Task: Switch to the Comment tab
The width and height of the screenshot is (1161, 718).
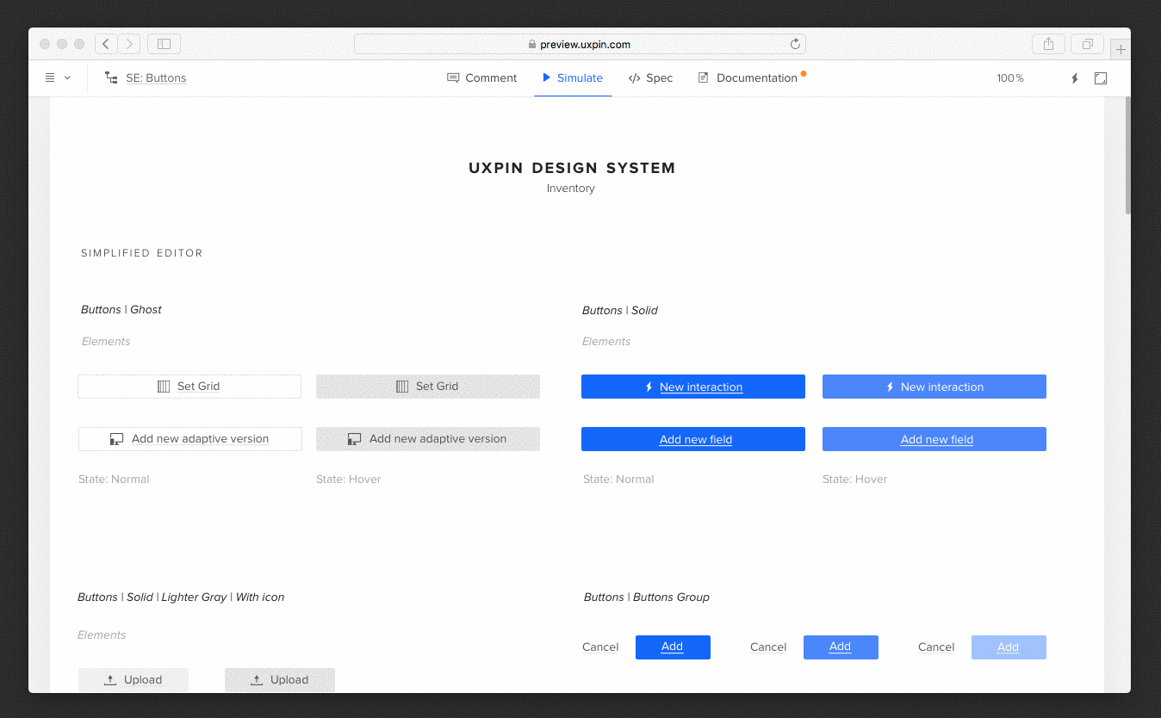Action: (482, 77)
